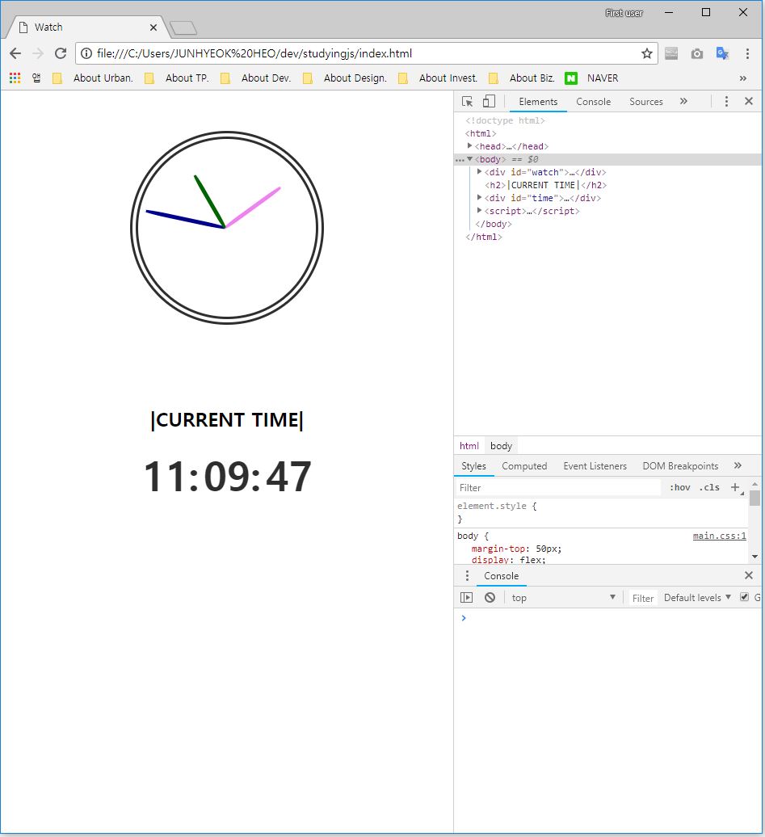Click the gray extension icon next to the star
This screenshot has width=765, height=837.
(x=671, y=53)
